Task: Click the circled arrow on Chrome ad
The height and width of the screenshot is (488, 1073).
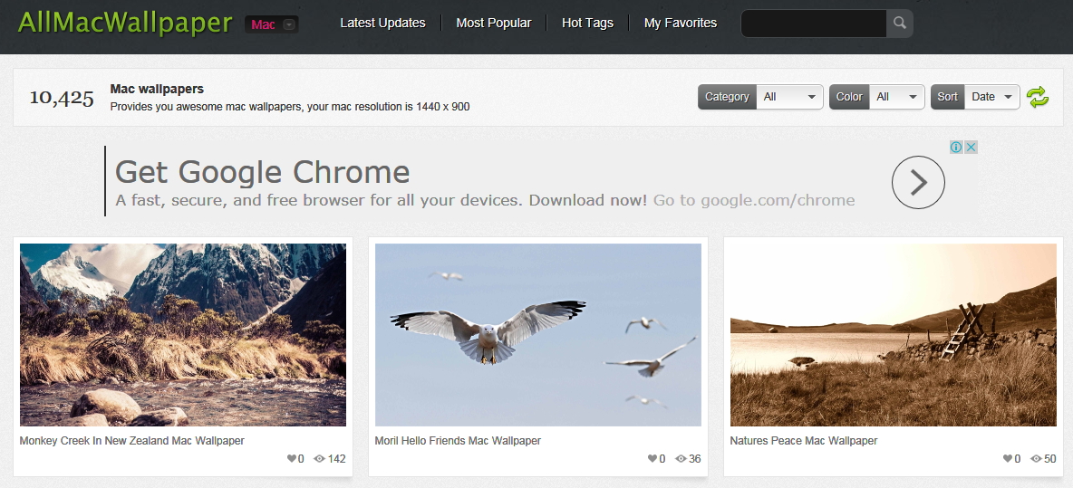Action: [x=918, y=183]
